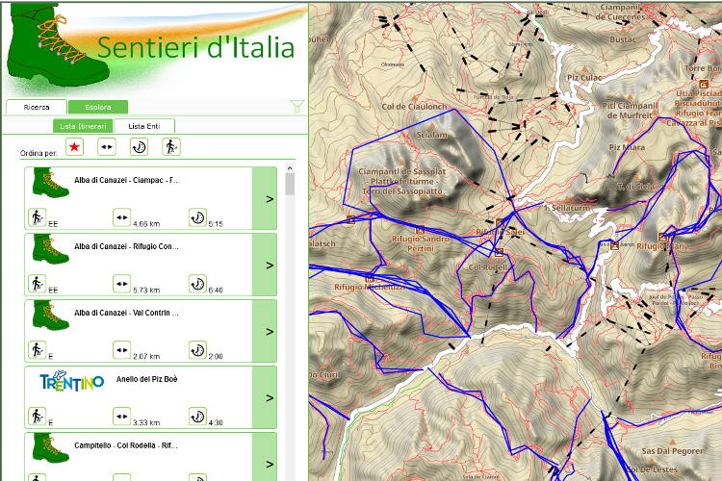722x481 pixels.
Task: Switch to the Ricerca tab
Action: click(37, 107)
